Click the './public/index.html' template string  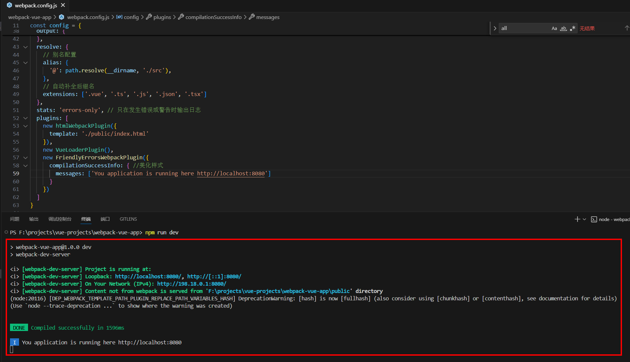[x=115, y=134]
